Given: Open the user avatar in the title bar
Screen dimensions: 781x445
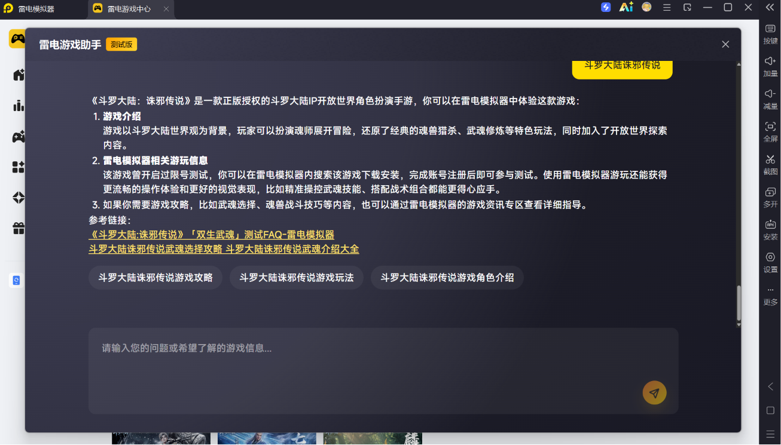Looking at the screenshot, I should [x=646, y=8].
